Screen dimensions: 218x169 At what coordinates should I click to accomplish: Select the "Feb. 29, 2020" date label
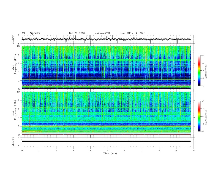point(77,33)
